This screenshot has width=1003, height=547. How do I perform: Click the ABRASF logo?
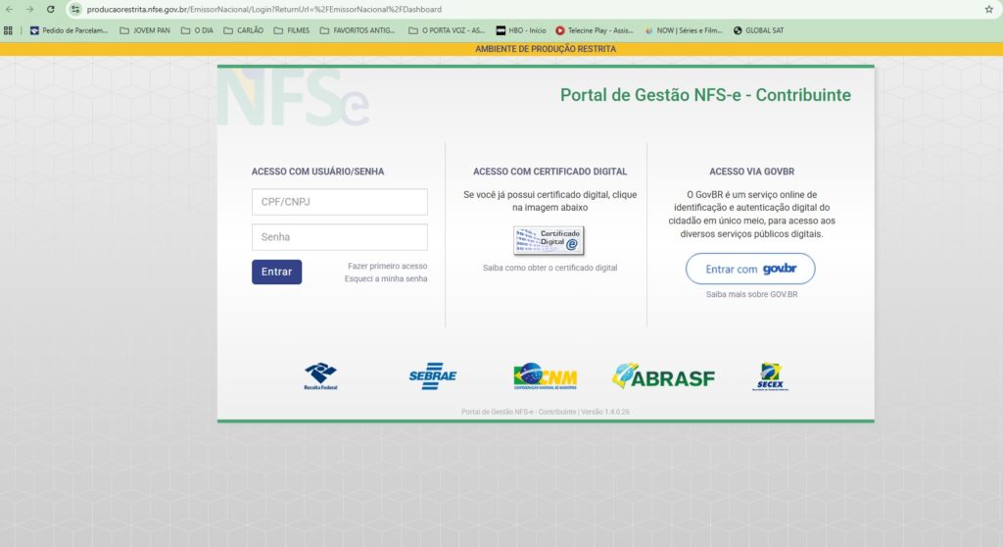(663, 376)
